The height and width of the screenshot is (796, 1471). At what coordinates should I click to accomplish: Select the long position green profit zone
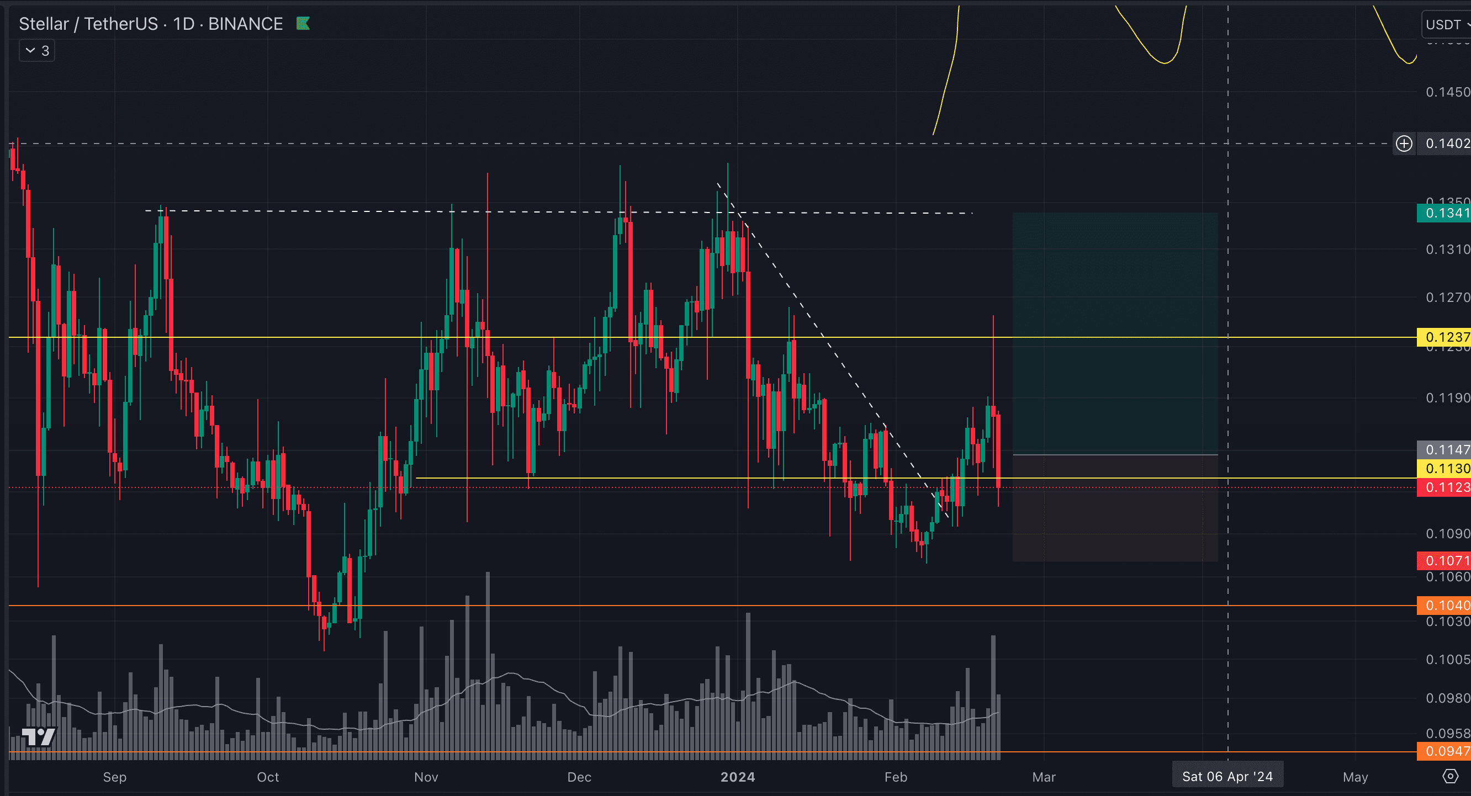(x=1115, y=333)
